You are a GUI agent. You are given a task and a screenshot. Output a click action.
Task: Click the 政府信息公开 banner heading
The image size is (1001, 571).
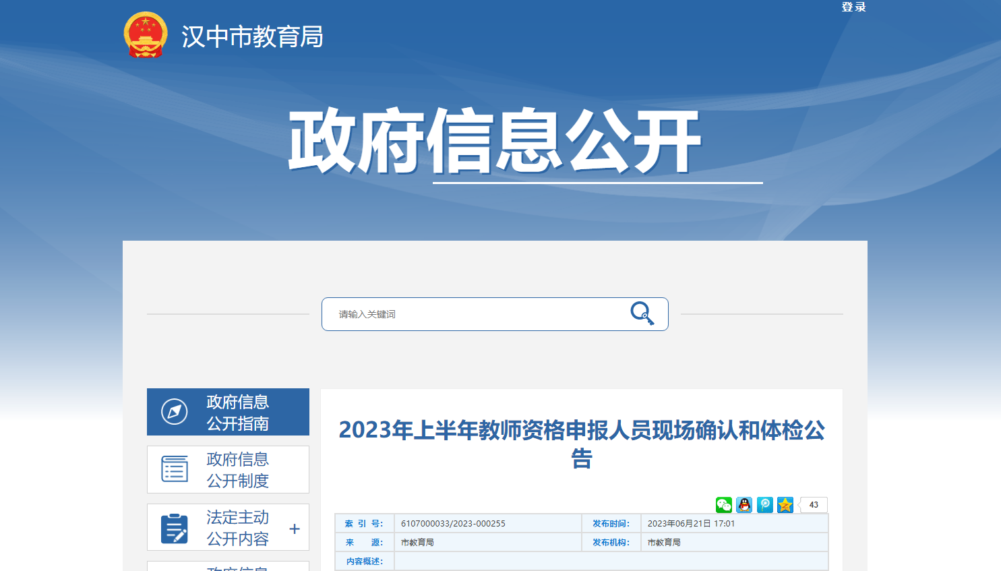click(495, 142)
